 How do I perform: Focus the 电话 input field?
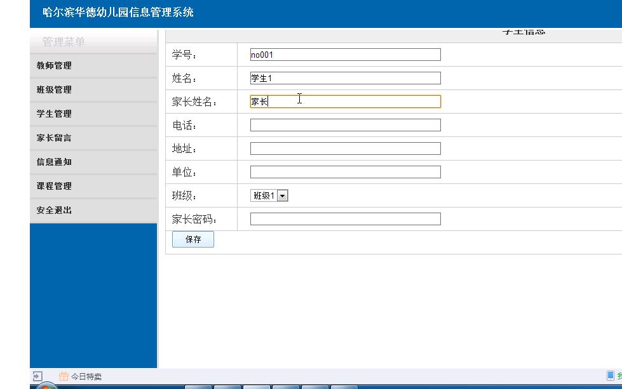[x=345, y=125]
